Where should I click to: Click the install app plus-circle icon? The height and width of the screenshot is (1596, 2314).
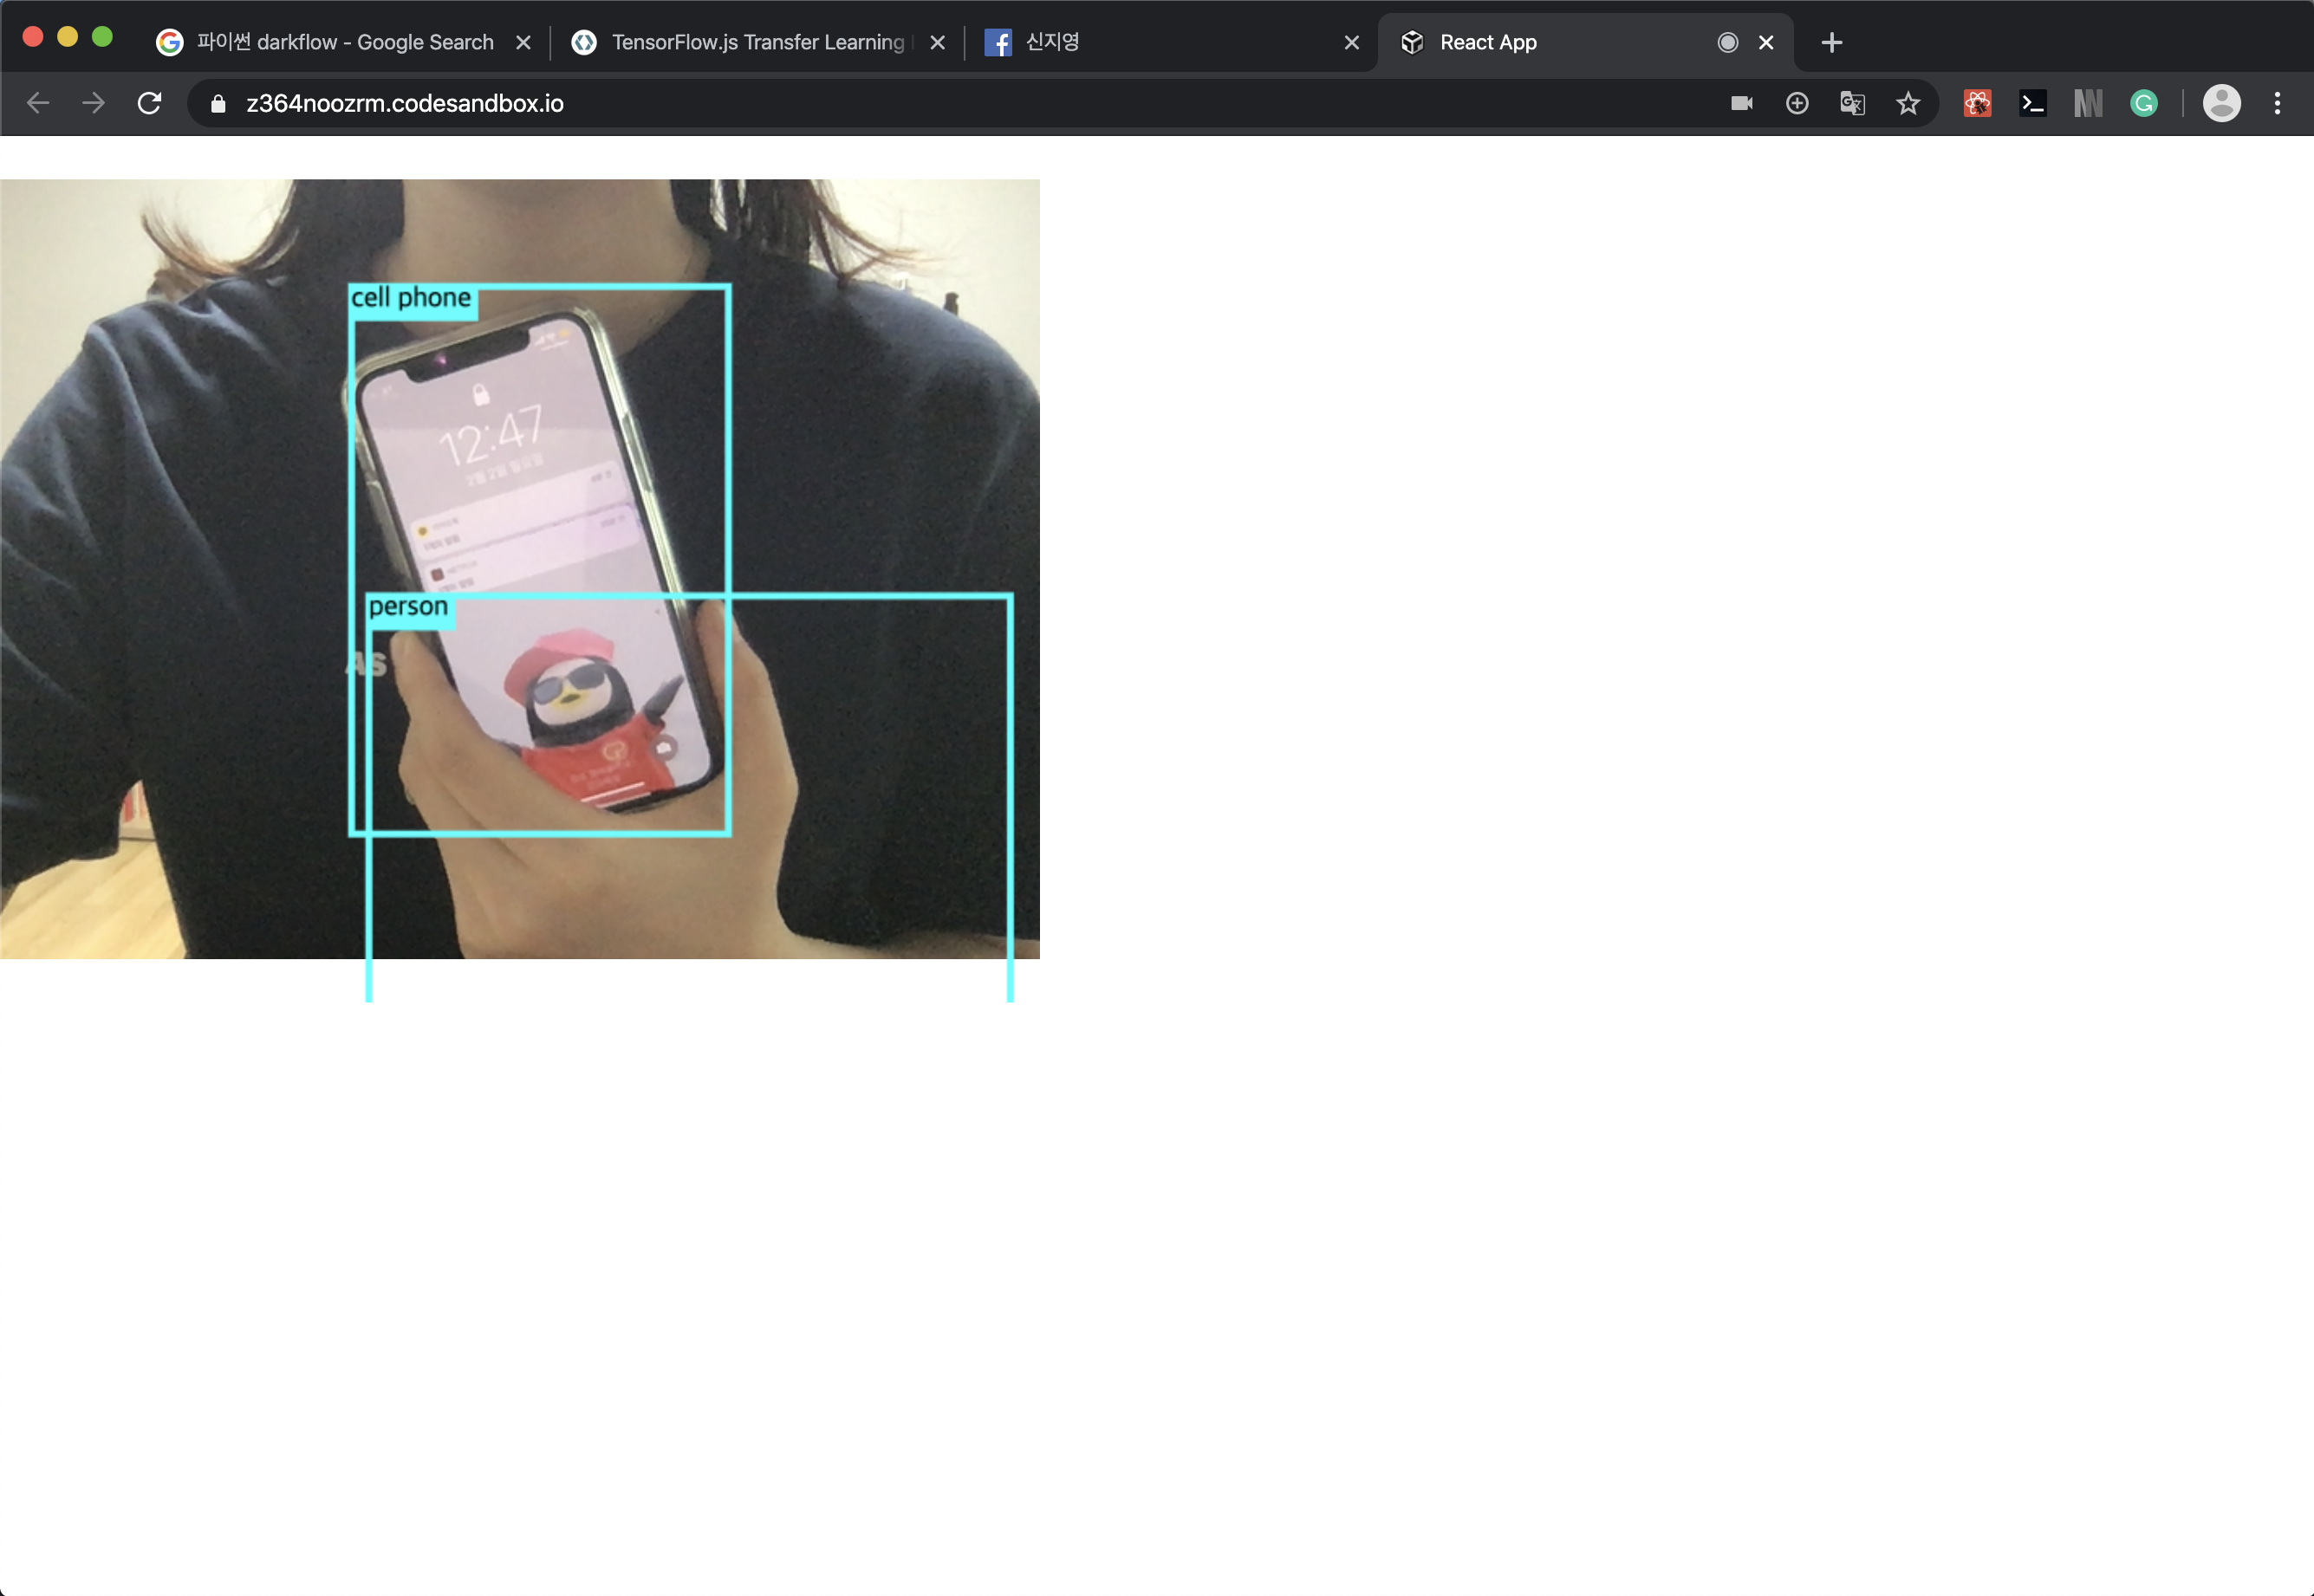(1797, 103)
